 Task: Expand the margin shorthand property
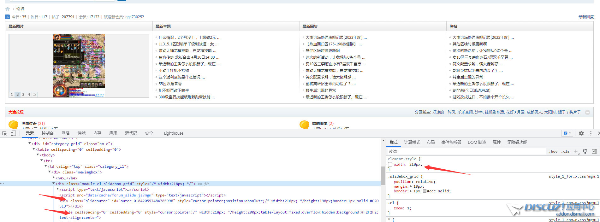pos(411,186)
